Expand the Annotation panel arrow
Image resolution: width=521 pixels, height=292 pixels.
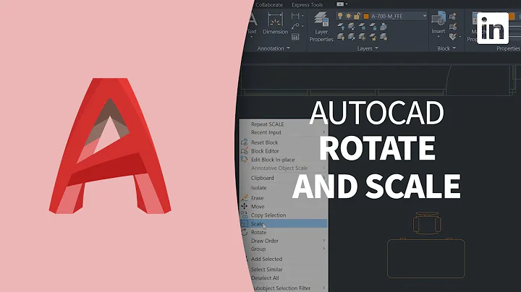click(289, 48)
